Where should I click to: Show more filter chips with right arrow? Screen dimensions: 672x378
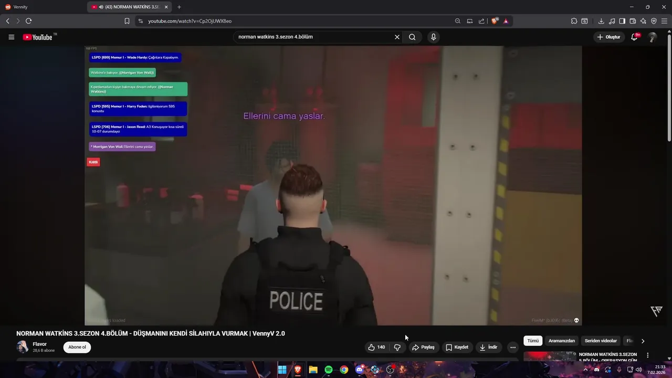[x=643, y=341]
